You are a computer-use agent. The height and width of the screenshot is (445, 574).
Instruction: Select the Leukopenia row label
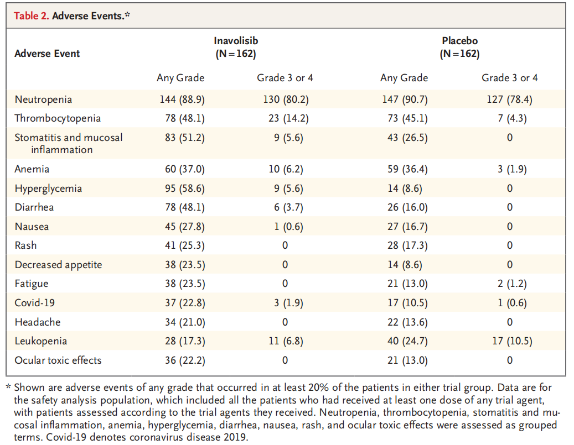click(41, 341)
